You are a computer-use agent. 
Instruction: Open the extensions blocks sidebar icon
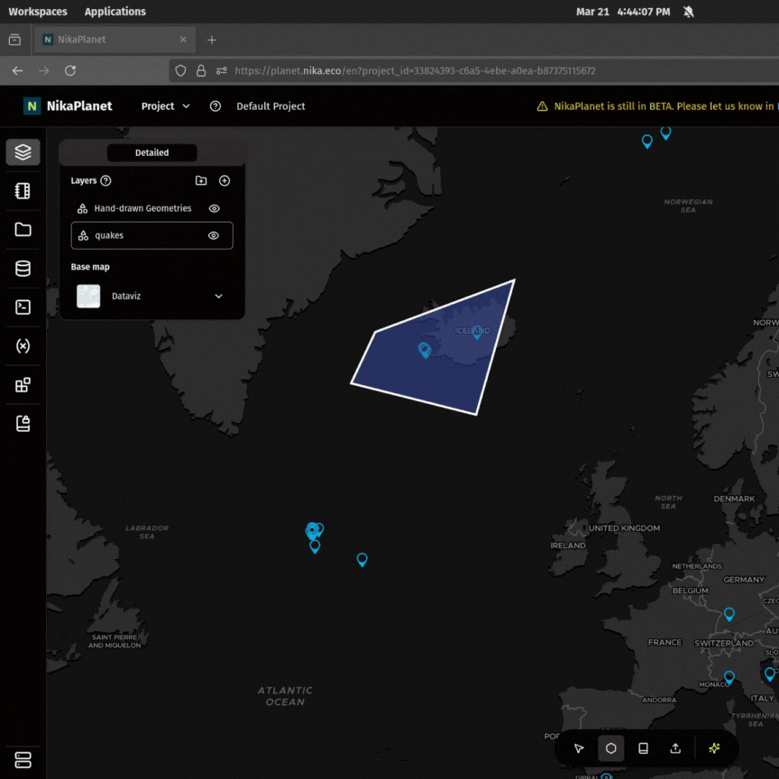click(x=23, y=384)
